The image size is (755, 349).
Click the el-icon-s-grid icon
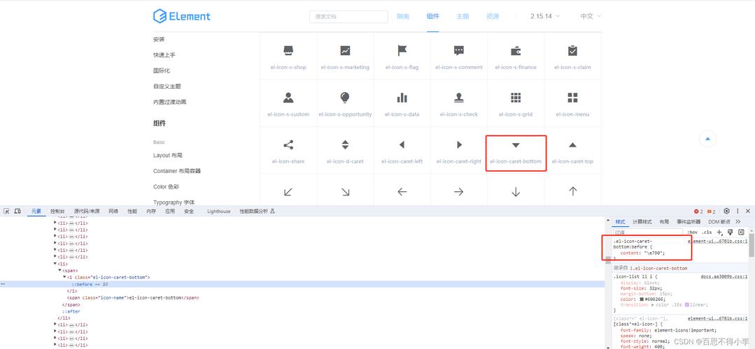coord(516,98)
